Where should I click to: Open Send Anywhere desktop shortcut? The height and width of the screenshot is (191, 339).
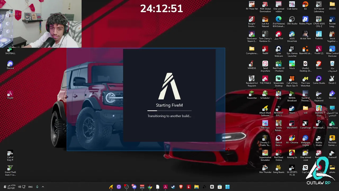coord(265,66)
